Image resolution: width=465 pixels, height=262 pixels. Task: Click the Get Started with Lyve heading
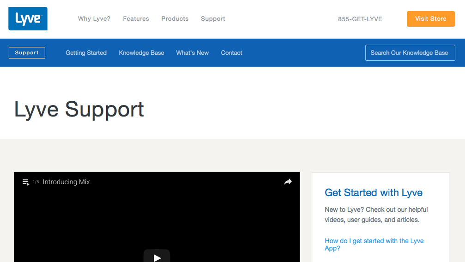tap(374, 192)
